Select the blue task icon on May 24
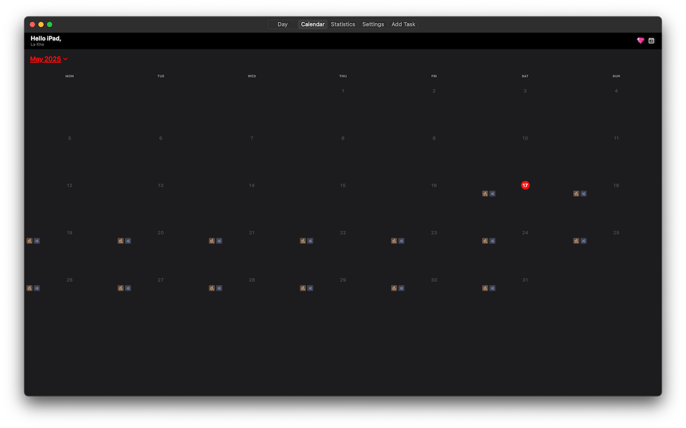This screenshot has width=686, height=428. click(x=493, y=241)
